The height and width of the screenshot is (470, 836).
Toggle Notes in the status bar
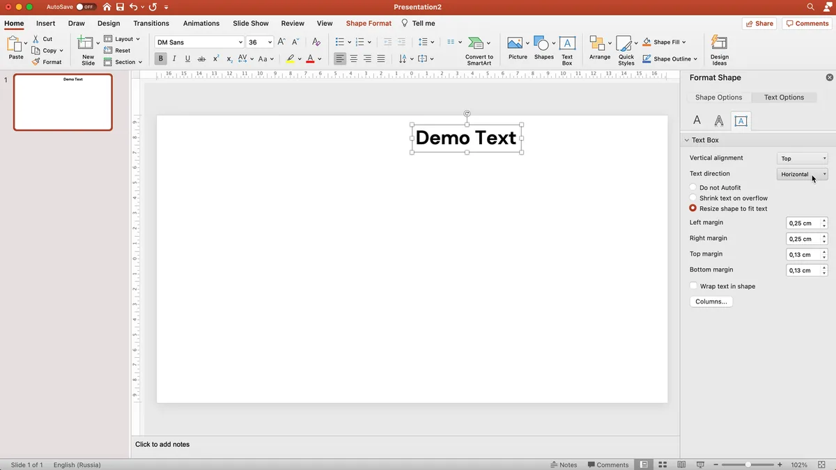click(564, 464)
